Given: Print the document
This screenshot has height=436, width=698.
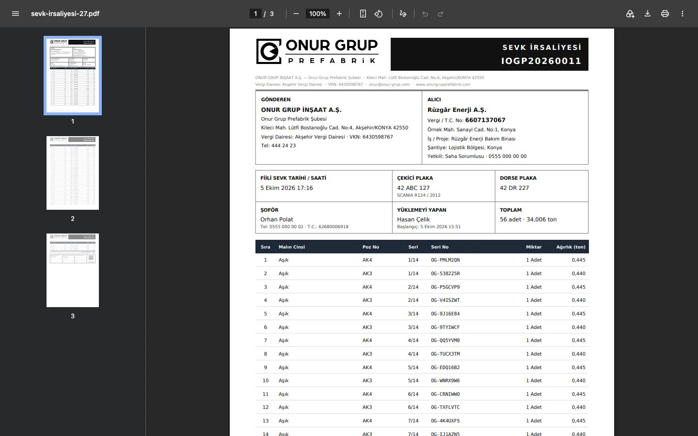Looking at the screenshot, I should (x=665, y=14).
